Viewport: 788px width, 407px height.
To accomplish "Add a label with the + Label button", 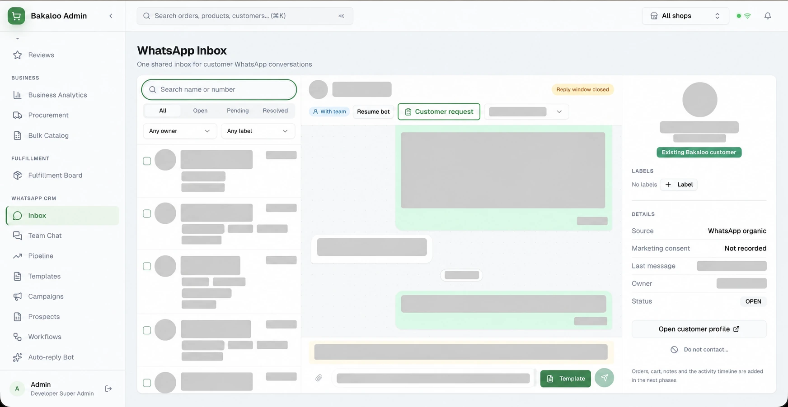I will click(679, 185).
